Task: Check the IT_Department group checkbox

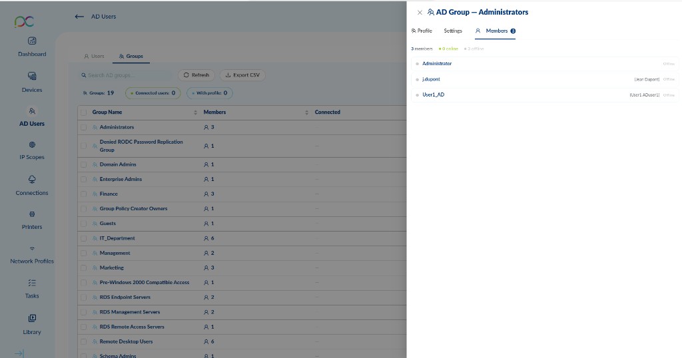Action: tap(83, 238)
